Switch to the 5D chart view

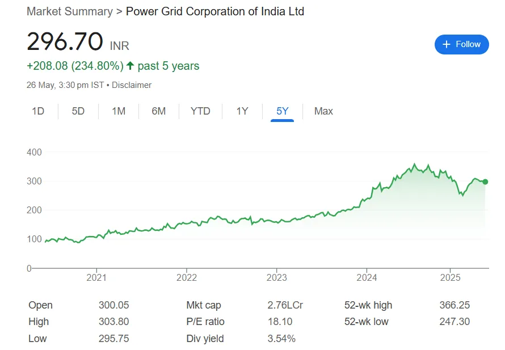(78, 111)
